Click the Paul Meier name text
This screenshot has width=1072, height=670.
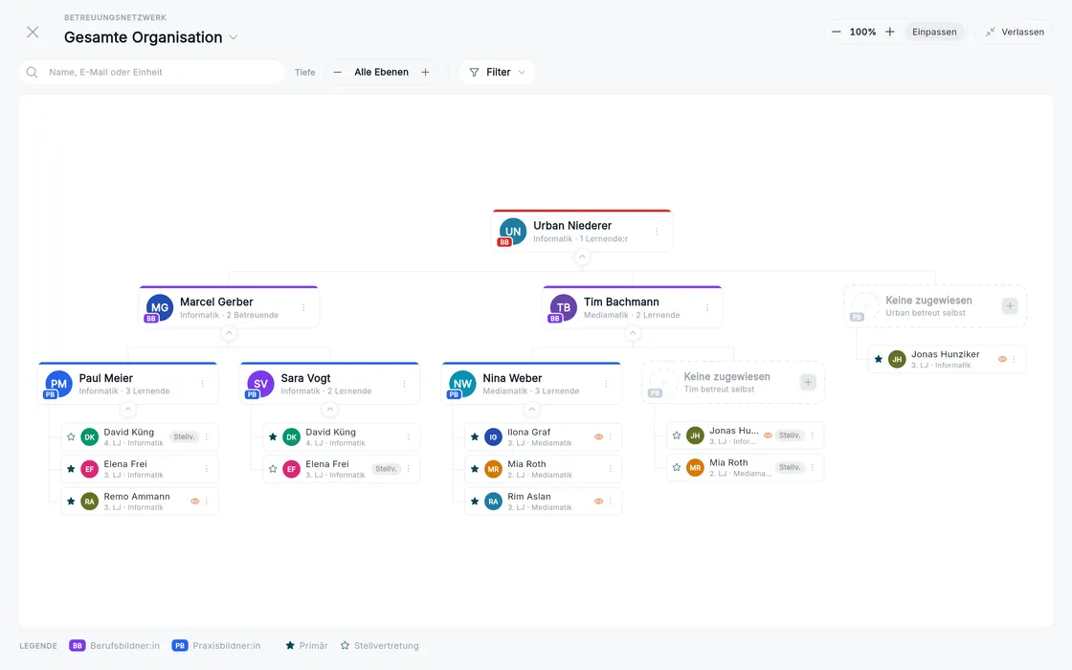click(106, 378)
